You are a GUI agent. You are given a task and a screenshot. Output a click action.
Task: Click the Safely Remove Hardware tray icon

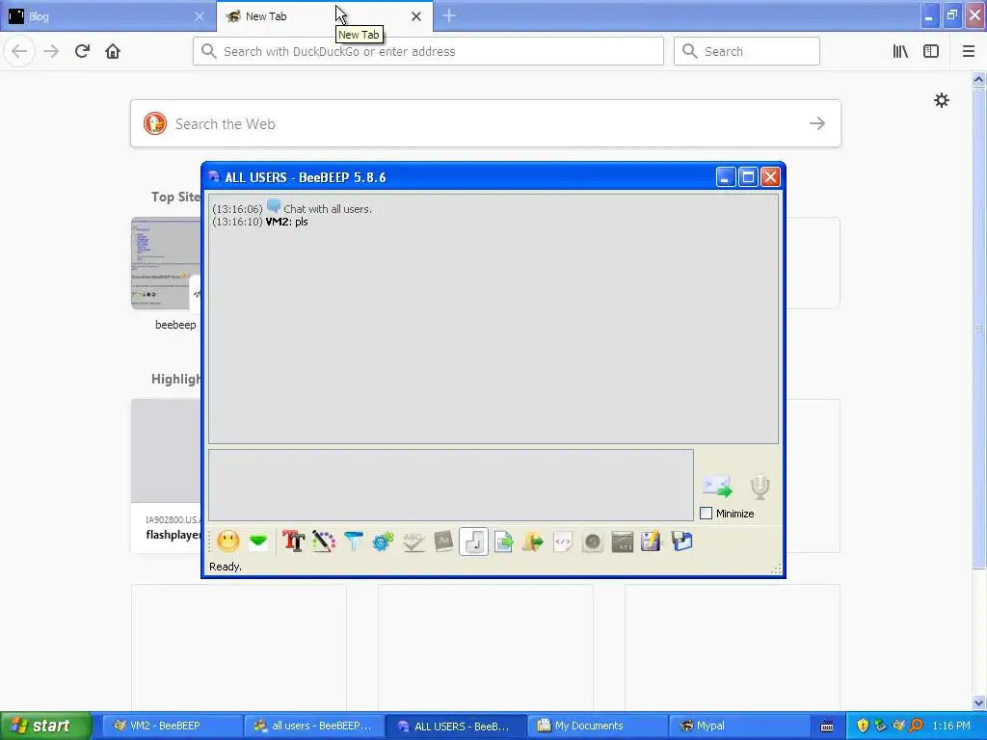tap(881, 726)
